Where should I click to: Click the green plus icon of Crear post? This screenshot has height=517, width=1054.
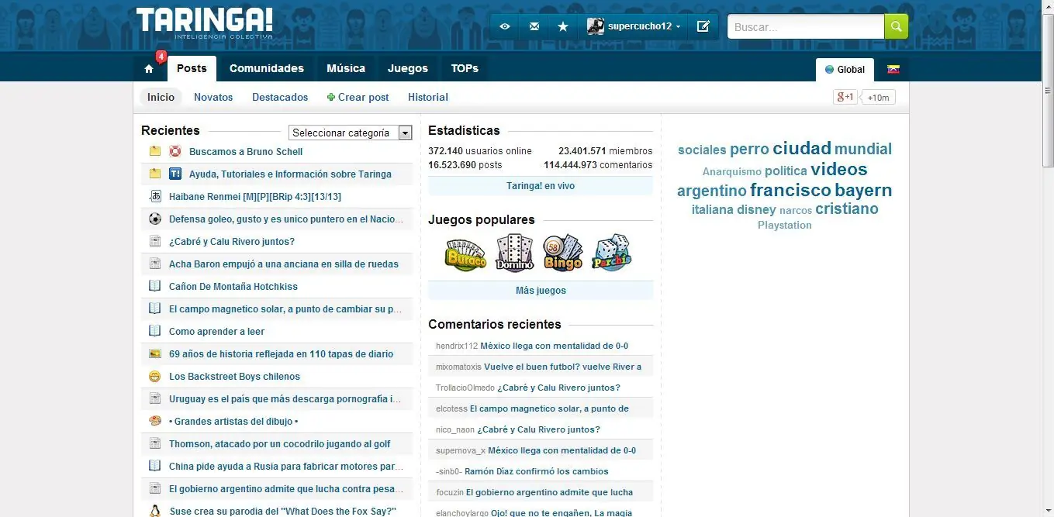[x=331, y=97]
